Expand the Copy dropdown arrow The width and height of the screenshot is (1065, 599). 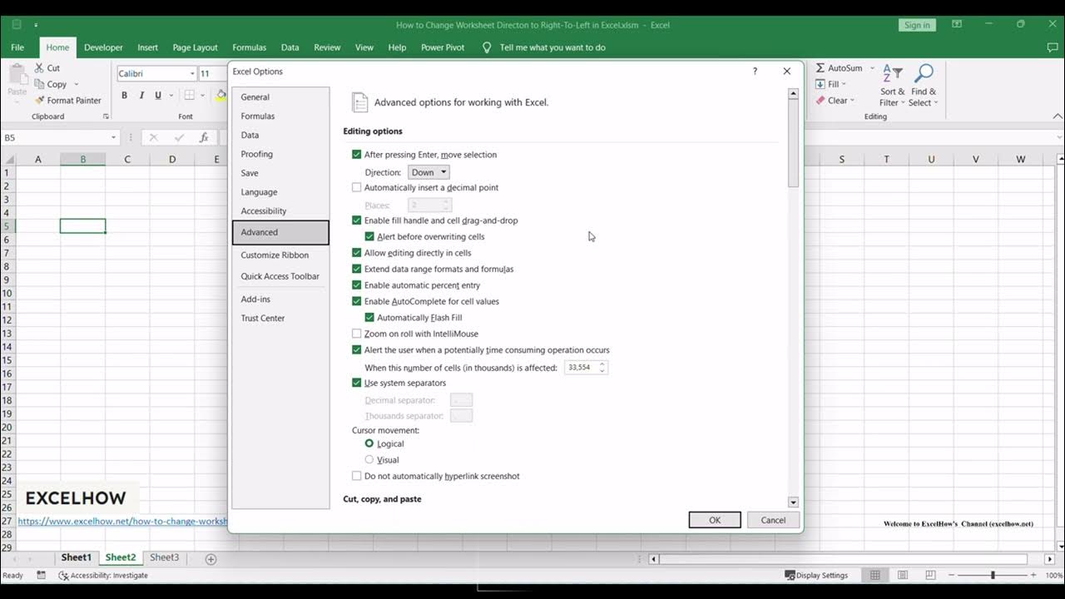[76, 84]
